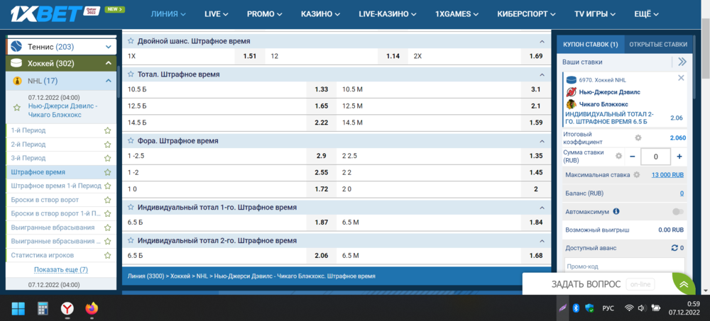Favorite the New Jersey Devils match star
This screenshot has width=710, height=321.
click(x=17, y=108)
